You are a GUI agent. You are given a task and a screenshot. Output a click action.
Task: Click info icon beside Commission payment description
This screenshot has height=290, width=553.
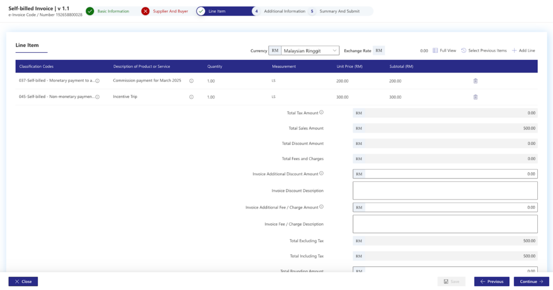[191, 81]
